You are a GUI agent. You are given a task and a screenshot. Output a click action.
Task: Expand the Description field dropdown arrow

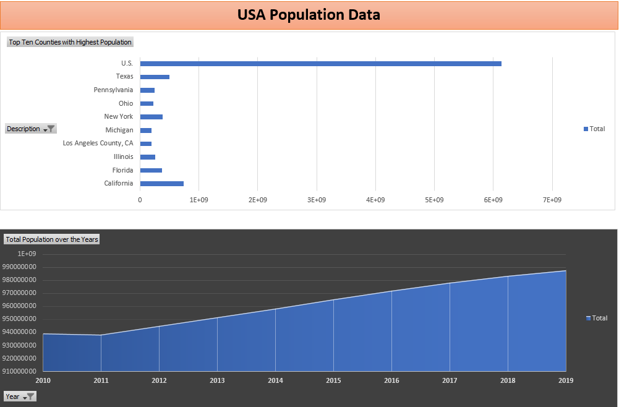(45, 129)
